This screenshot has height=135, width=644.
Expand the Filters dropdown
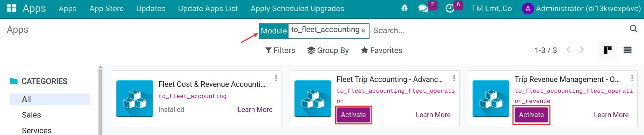(280, 50)
